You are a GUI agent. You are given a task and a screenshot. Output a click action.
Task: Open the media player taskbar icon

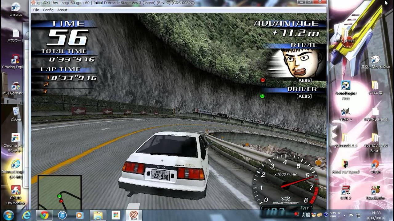(80, 215)
